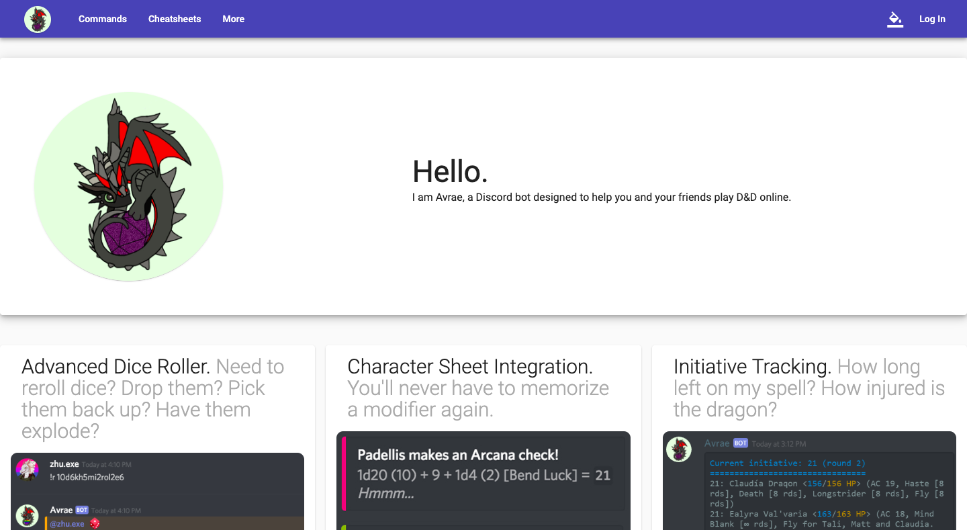Click the zhu.exe username
967x530 pixels.
64,464
